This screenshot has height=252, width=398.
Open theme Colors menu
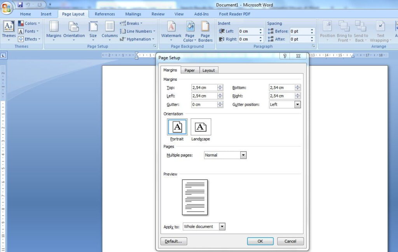[29, 23]
